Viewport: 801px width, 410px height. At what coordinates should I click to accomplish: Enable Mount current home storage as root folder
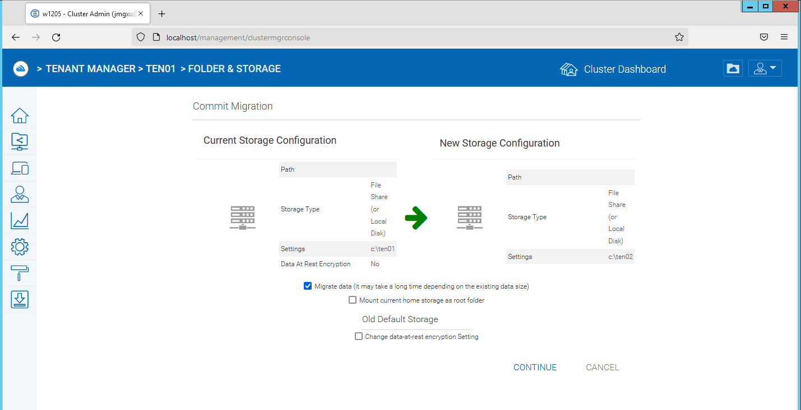point(353,300)
